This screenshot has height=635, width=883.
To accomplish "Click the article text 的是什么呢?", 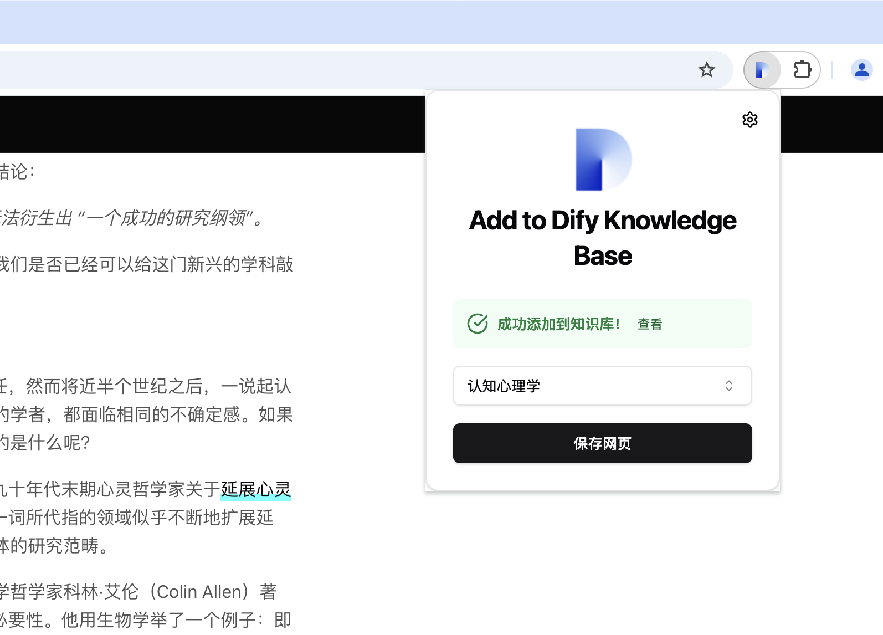I will click(45, 443).
